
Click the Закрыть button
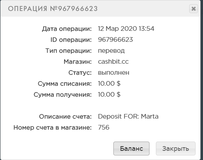(176, 148)
